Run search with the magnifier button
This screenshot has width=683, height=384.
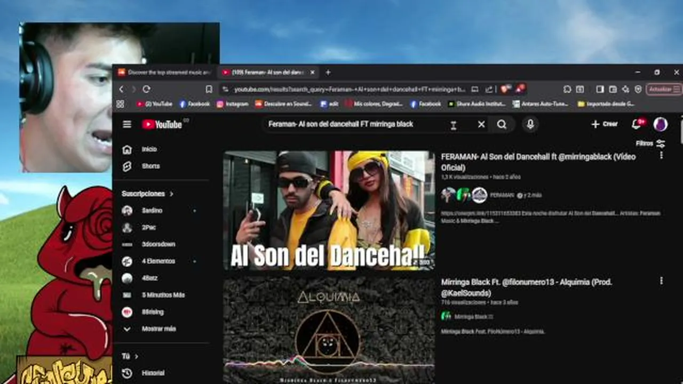(502, 124)
